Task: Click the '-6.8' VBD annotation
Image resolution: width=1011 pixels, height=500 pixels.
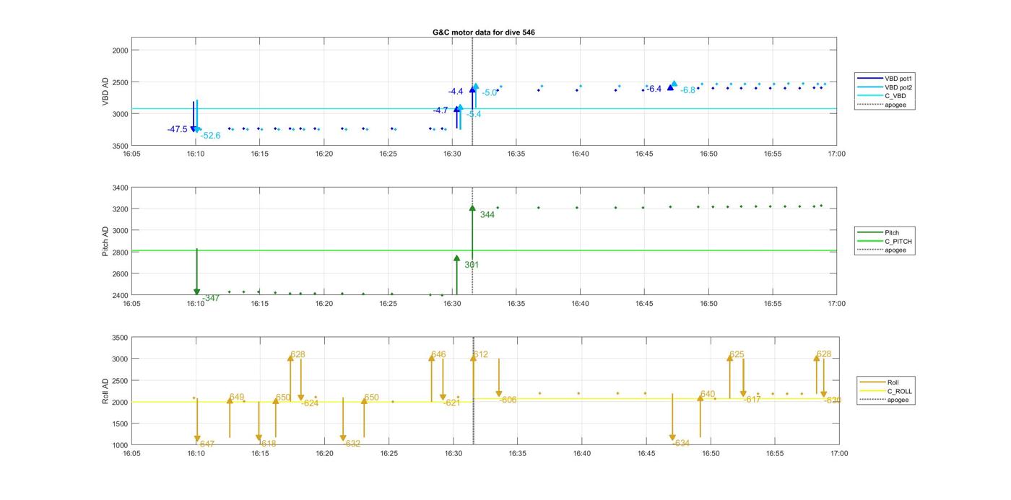Action: click(x=688, y=90)
